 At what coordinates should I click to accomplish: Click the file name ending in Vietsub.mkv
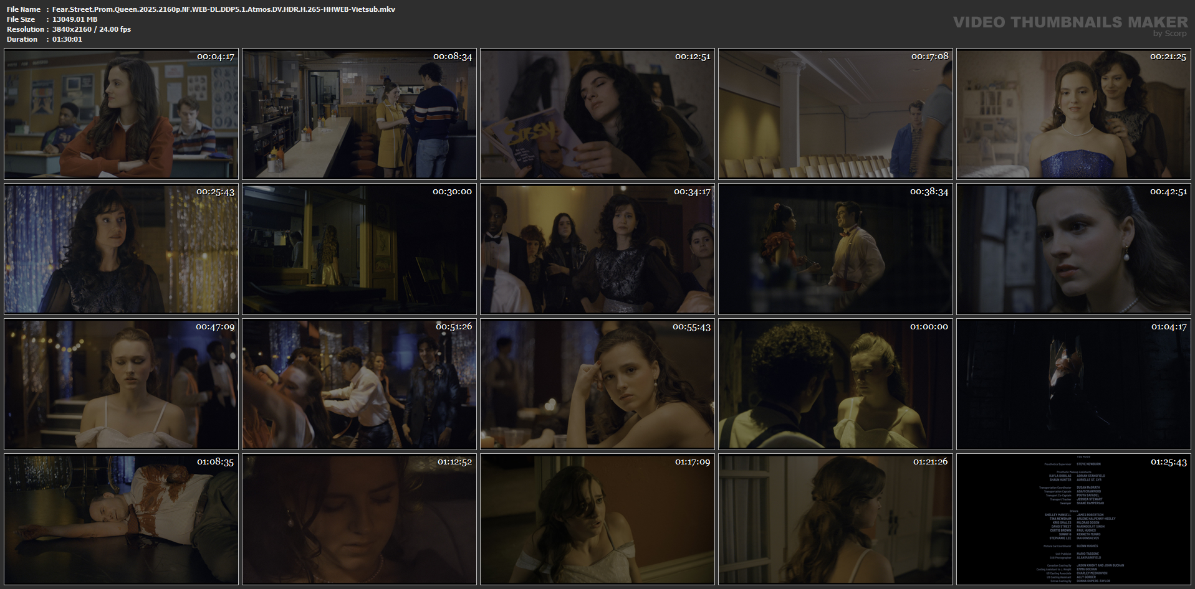(224, 9)
